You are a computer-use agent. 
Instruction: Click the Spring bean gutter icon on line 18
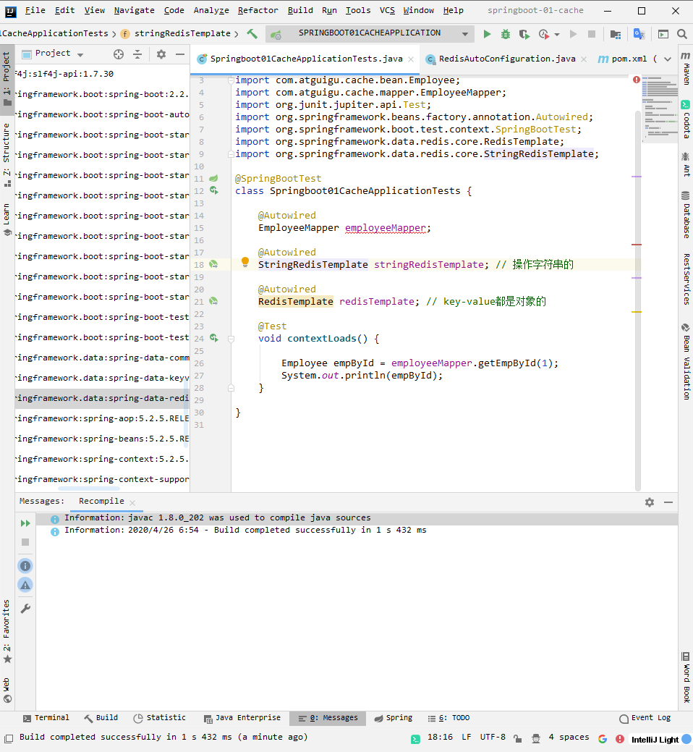click(213, 264)
